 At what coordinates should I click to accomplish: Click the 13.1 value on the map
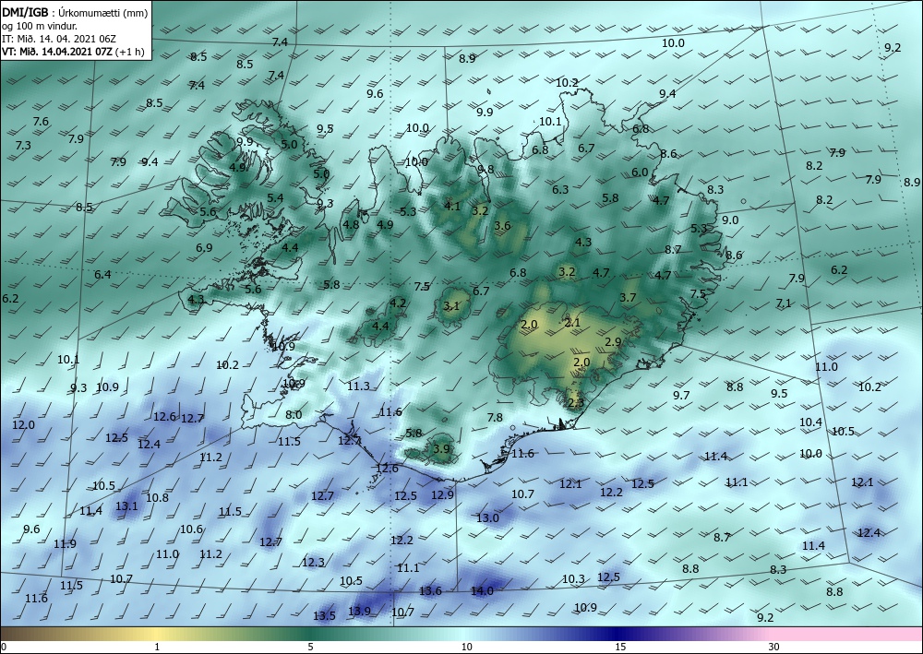126,505
